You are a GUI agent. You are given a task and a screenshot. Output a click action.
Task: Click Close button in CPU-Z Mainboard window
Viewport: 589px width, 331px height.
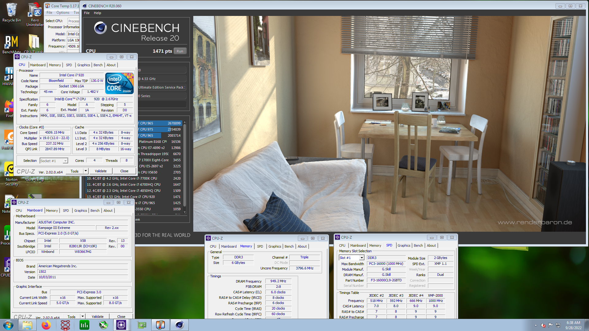click(121, 316)
